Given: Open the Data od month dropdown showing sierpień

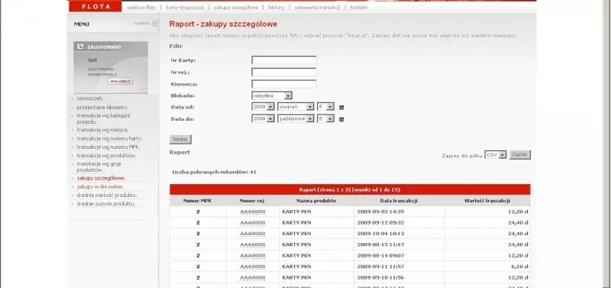Looking at the screenshot, I should click(x=296, y=107).
